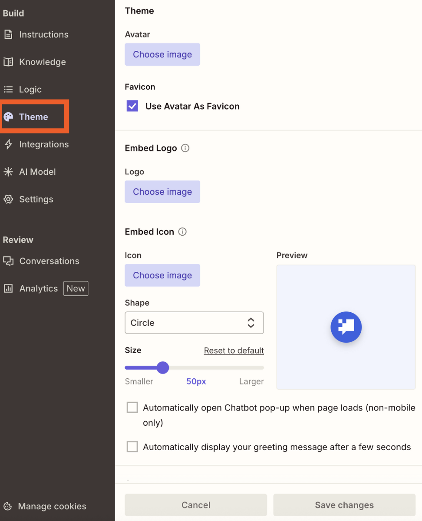The image size is (422, 521).
Task: Check automatic greeting message display option
Action: [132, 447]
